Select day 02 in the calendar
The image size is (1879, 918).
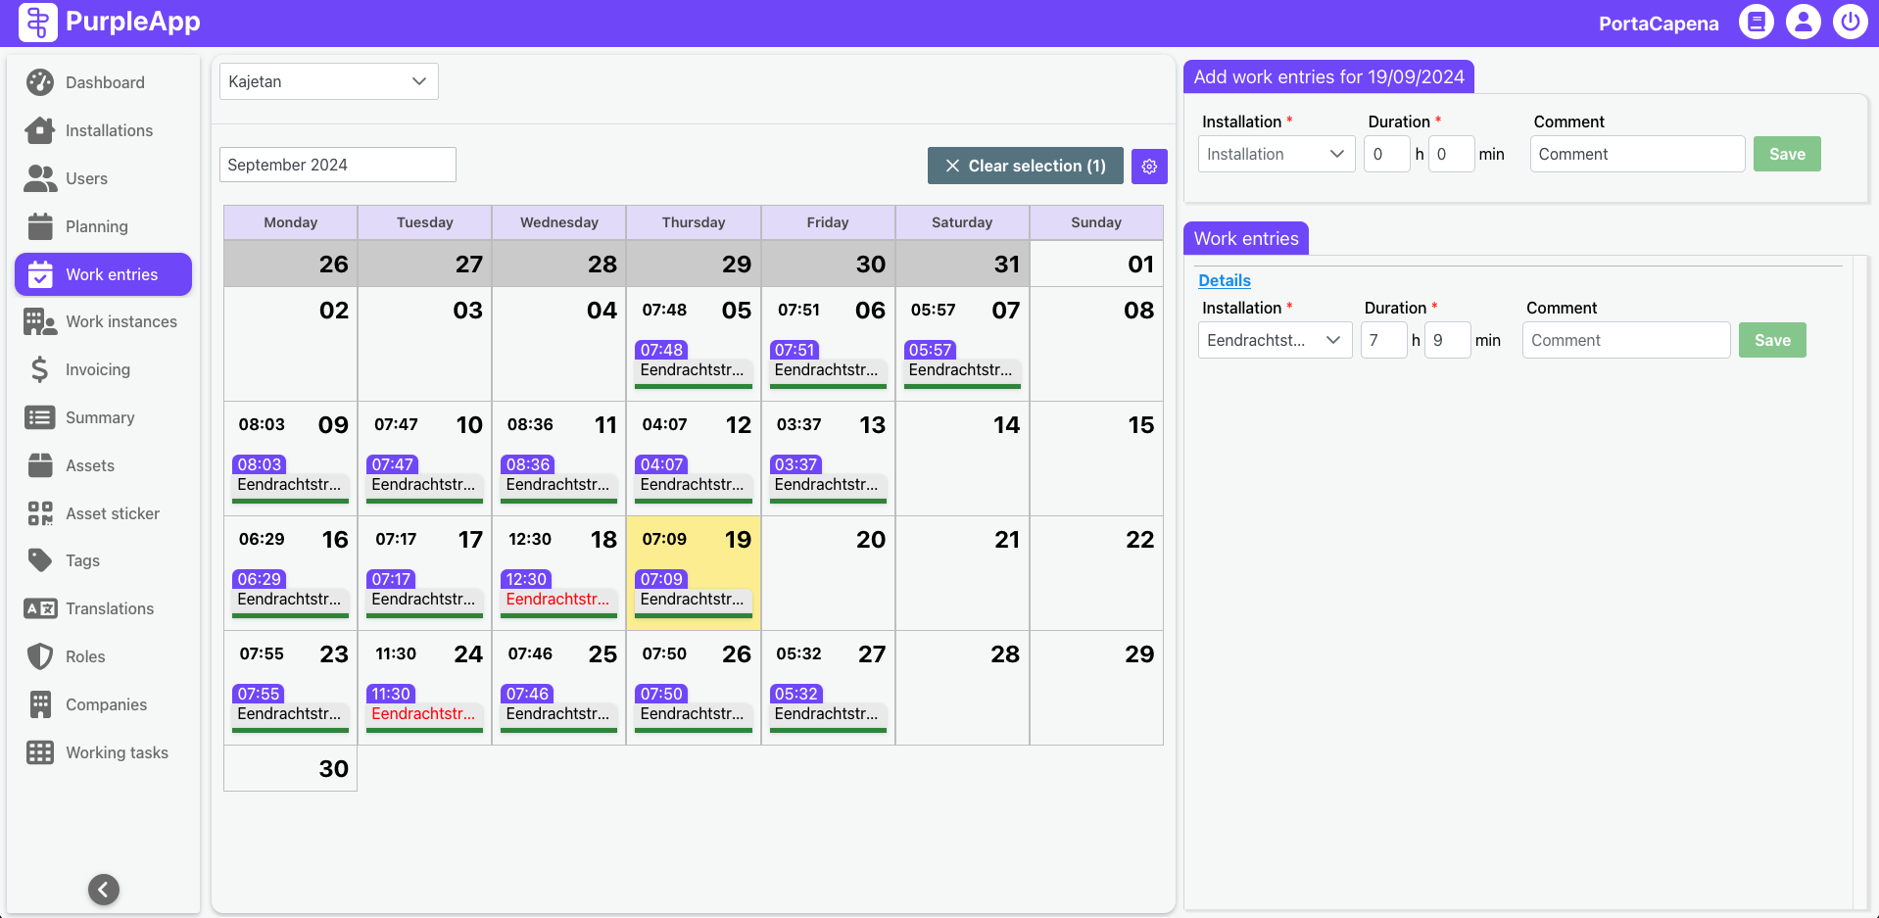(290, 344)
